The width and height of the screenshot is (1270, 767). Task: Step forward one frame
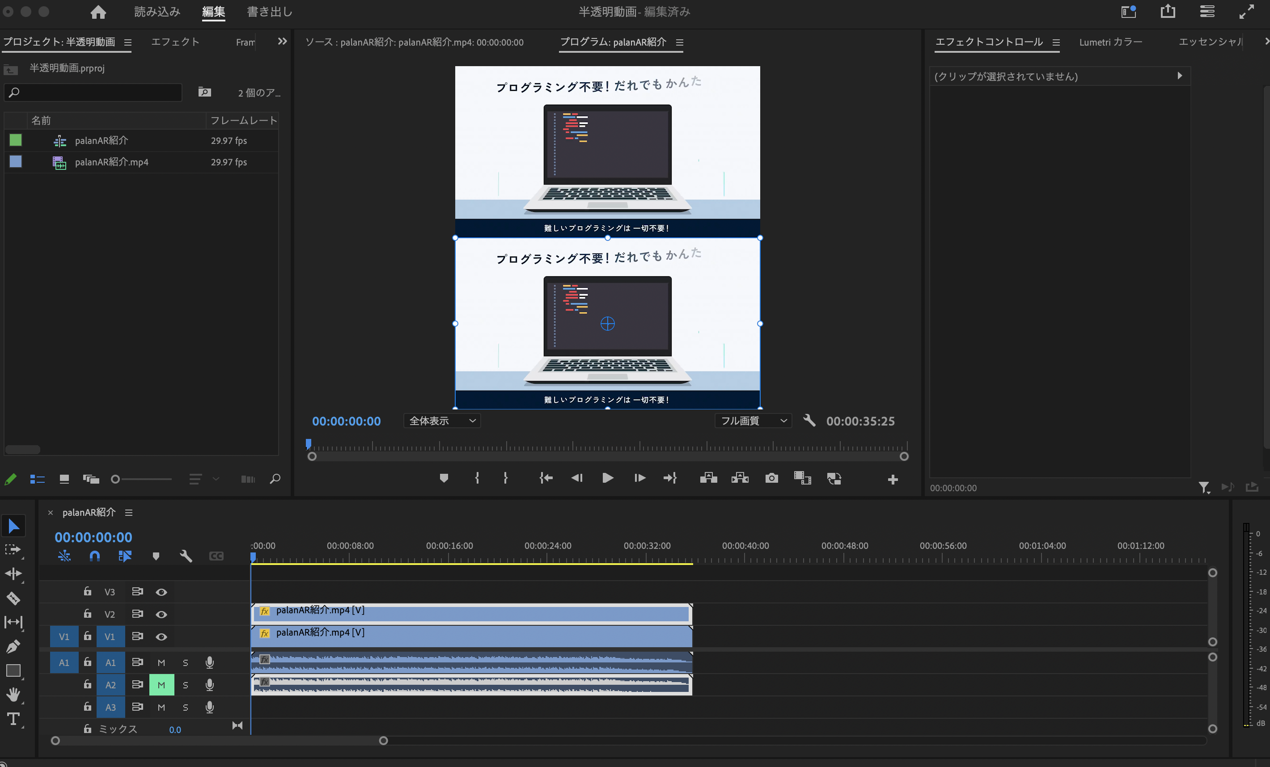click(x=639, y=479)
